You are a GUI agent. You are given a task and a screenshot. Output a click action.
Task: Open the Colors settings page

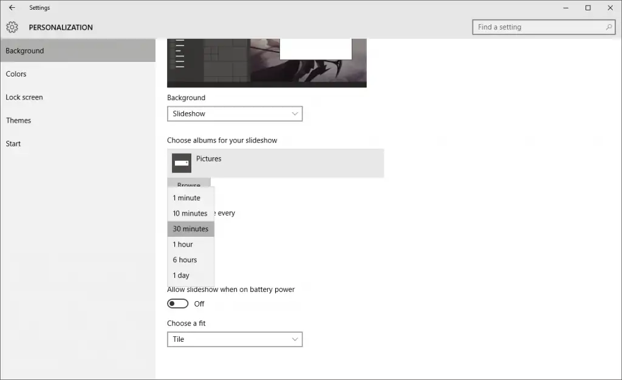78,73
